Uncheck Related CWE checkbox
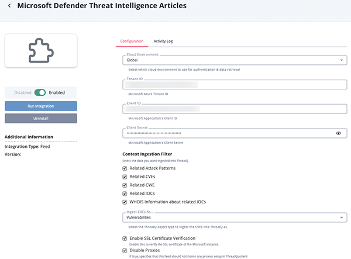Viewport: 351px width, 259px height. (125, 185)
